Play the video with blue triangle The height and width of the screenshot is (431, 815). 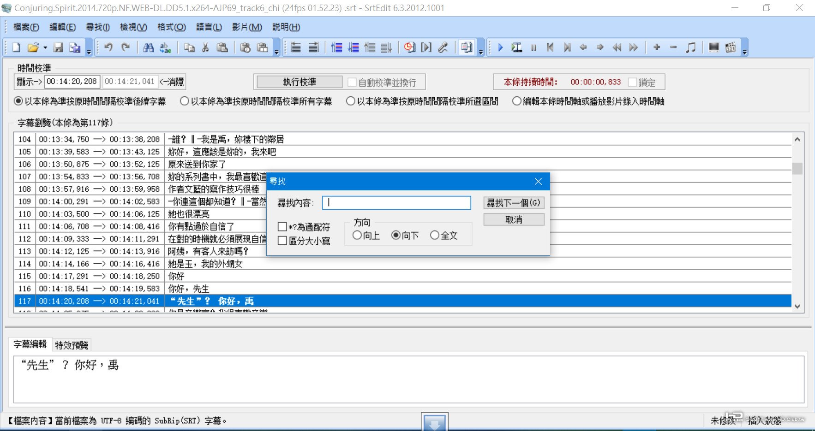[500, 47]
